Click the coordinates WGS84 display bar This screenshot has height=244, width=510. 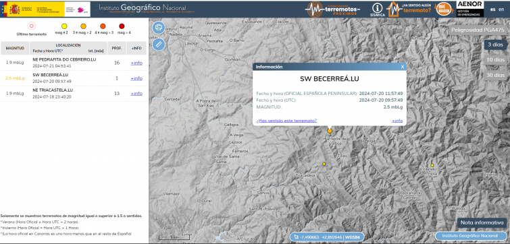click(x=326, y=237)
